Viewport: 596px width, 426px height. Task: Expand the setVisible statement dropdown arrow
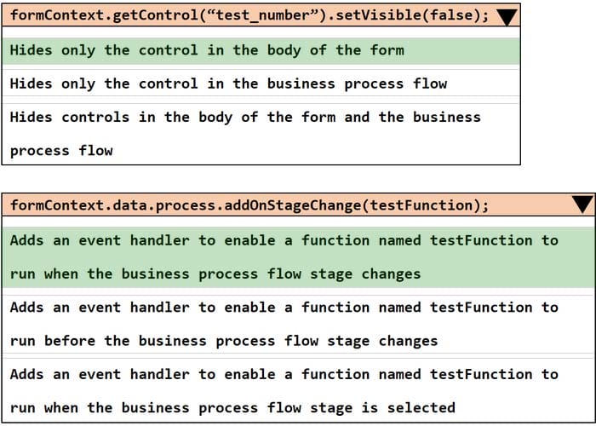point(507,17)
